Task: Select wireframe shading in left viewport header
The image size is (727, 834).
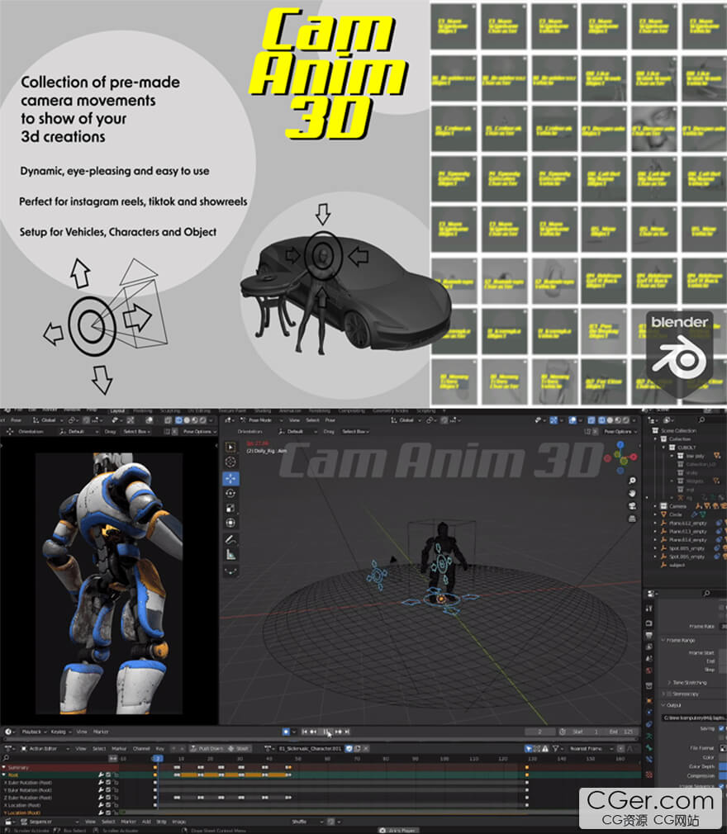Action: 178,420
